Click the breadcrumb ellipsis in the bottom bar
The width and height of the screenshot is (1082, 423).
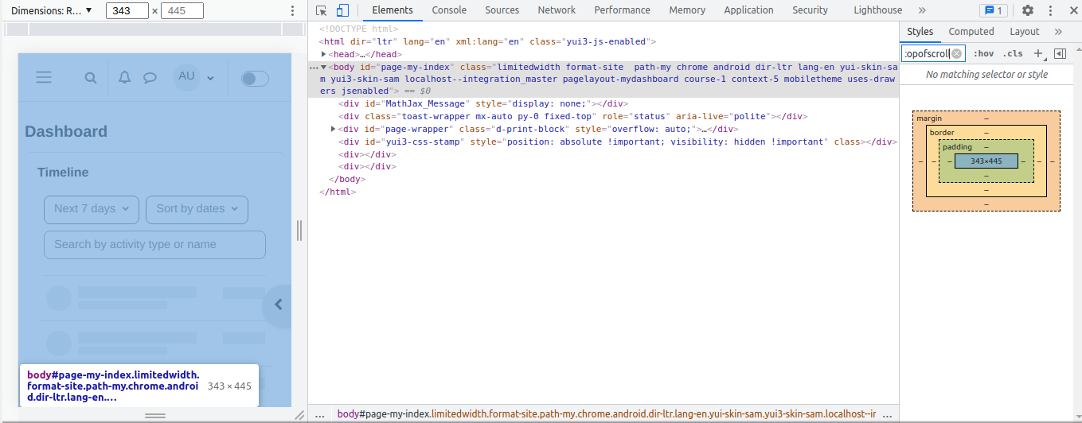point(319,414)
